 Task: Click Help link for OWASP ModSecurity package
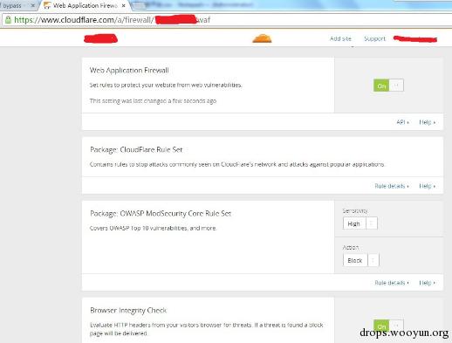point(427,283)
